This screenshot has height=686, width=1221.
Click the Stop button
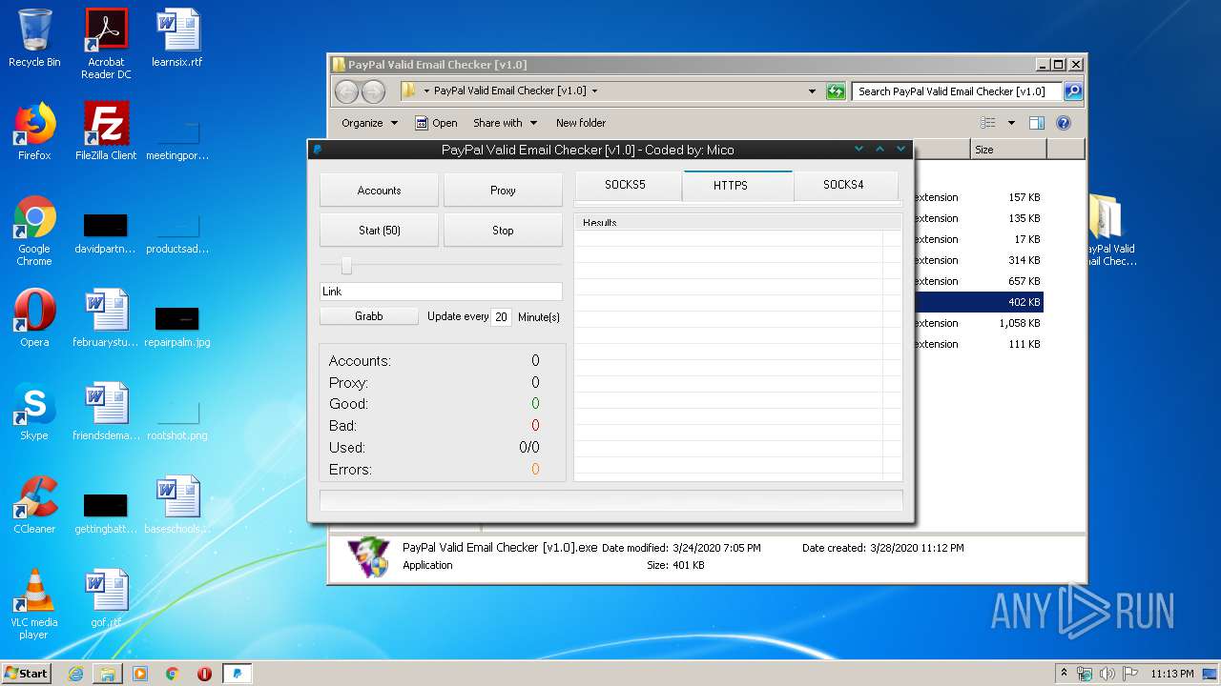pos(503,231)
